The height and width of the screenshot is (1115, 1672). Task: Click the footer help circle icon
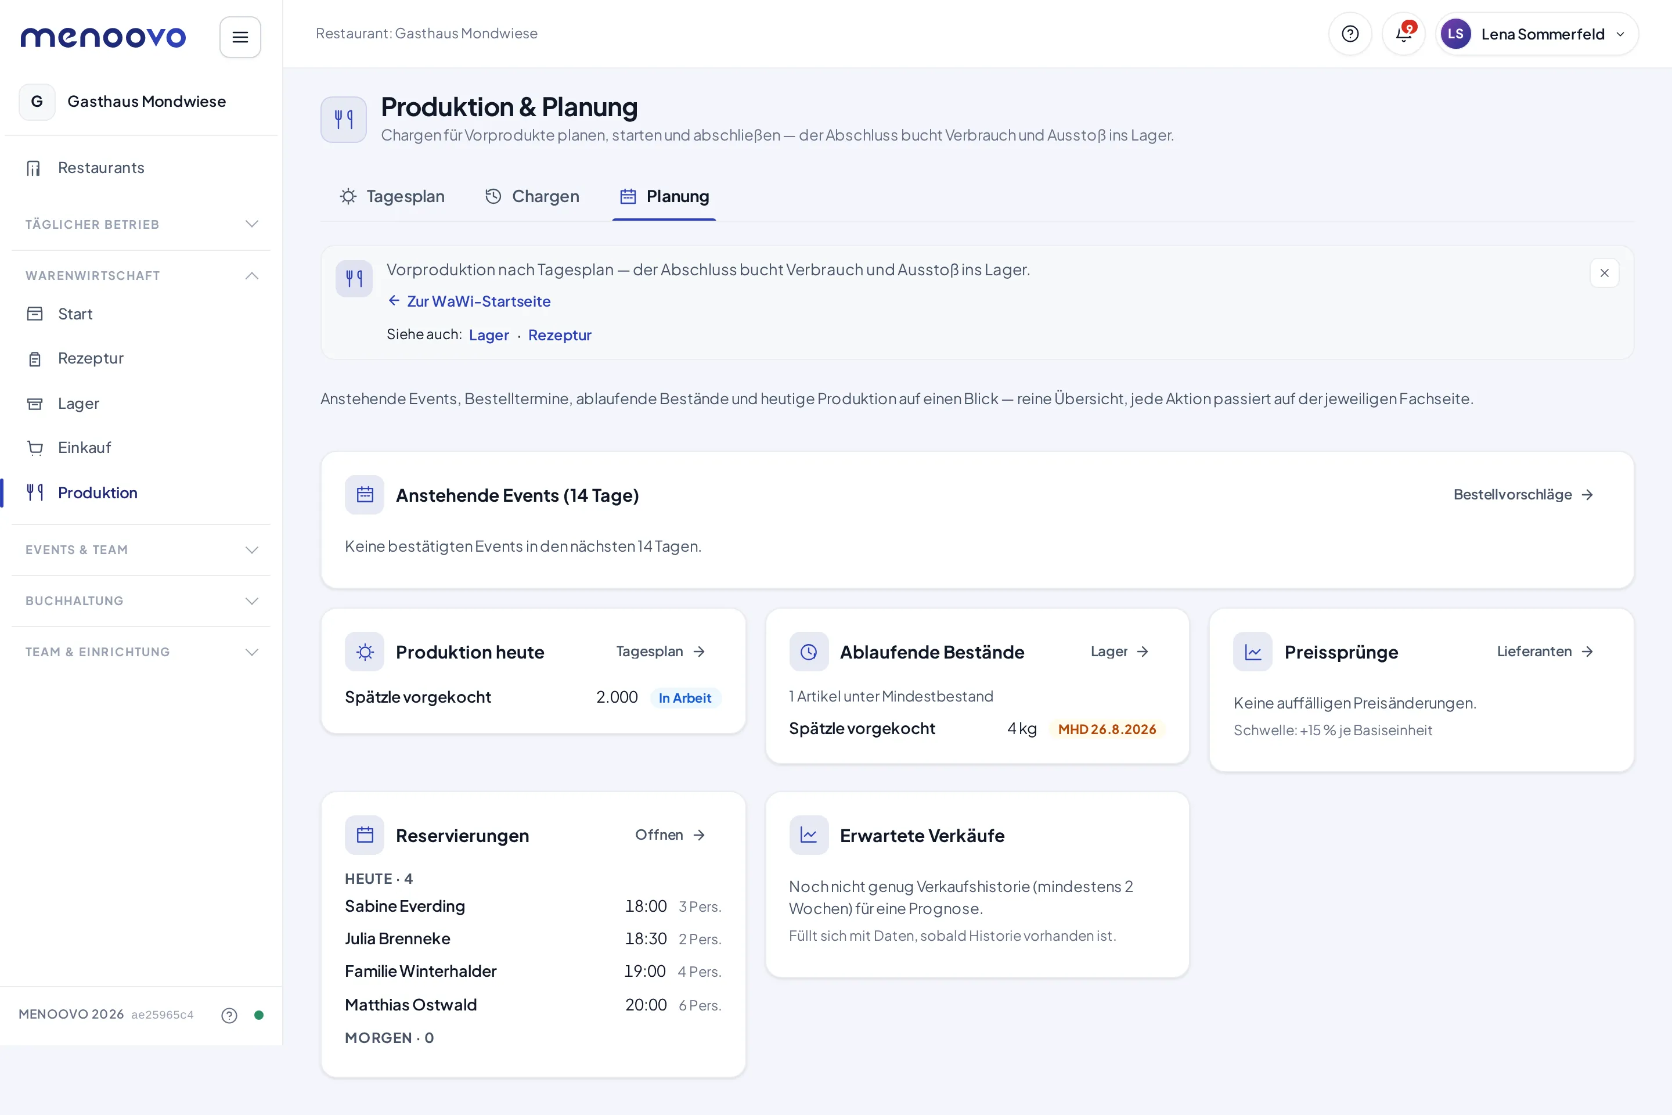[229, 1015]
